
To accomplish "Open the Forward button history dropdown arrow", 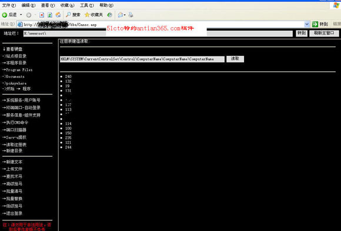I will point(35,15).
